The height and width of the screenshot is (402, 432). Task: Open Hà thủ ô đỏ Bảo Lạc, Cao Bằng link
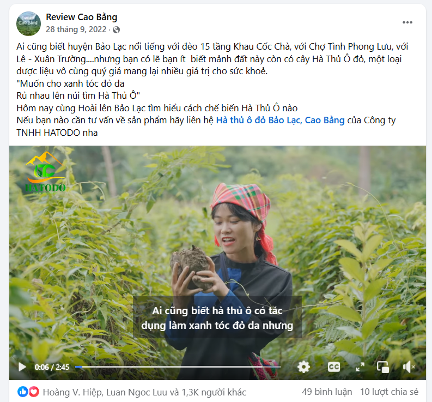280,121
